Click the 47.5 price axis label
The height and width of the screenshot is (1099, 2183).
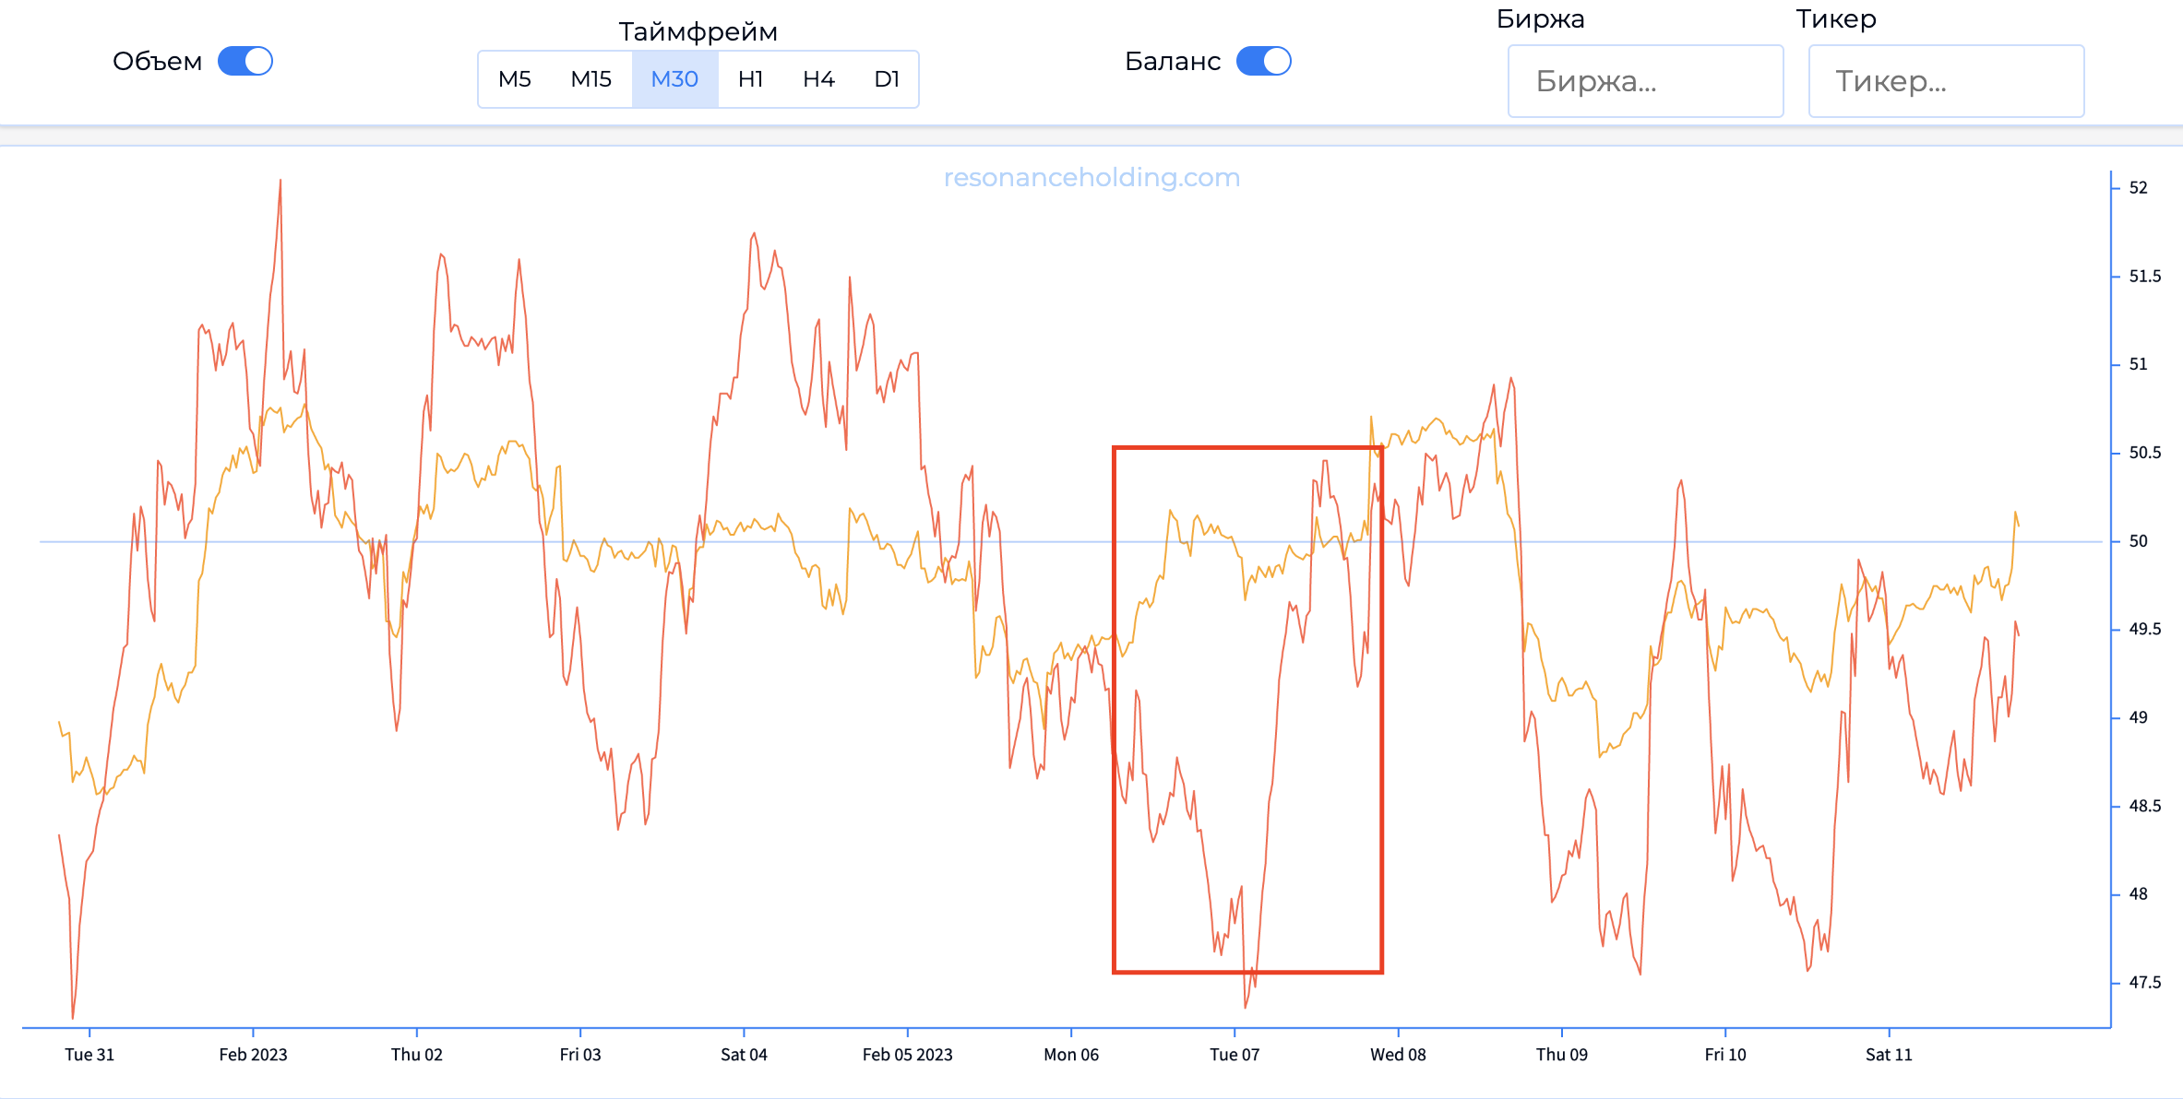point(2144,983)
